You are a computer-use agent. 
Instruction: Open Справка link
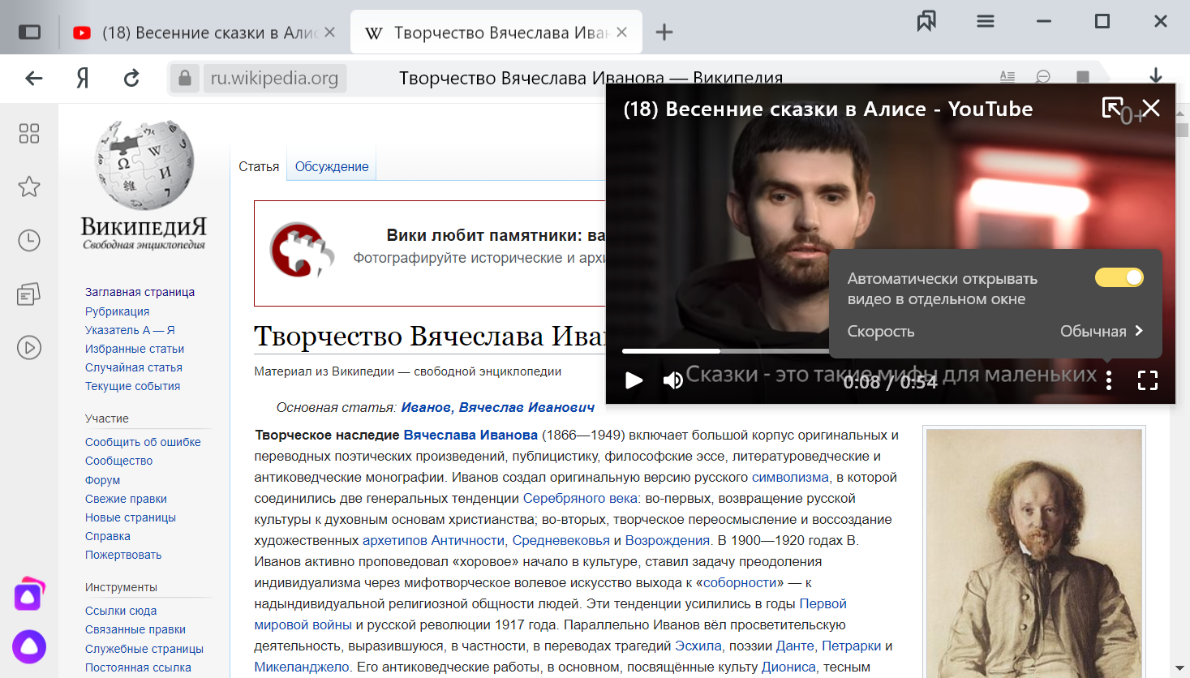[108, 536]
